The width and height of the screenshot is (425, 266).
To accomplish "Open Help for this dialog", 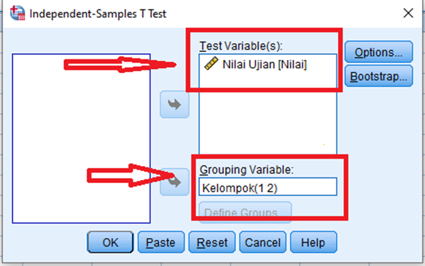I will pyautogui.click(x=313, y=242).
